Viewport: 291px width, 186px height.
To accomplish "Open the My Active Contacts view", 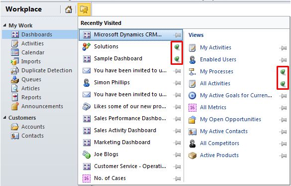I will pos(224,131).
